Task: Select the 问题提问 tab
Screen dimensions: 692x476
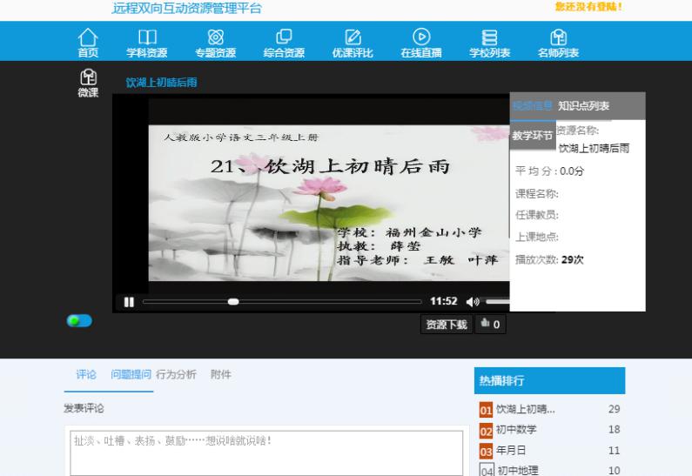Action: [131, 374]
